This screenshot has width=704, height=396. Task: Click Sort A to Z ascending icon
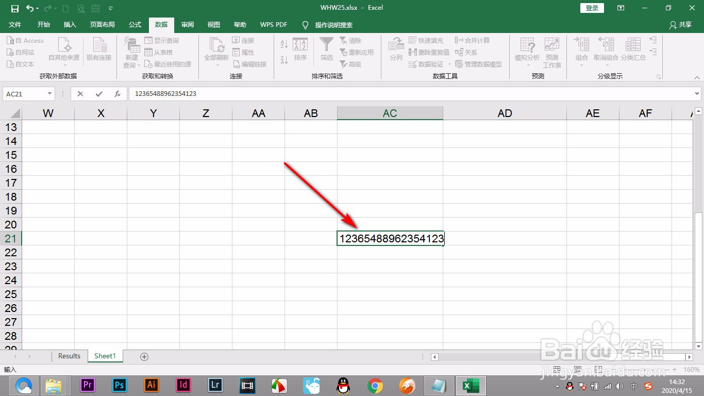[284, 45]
